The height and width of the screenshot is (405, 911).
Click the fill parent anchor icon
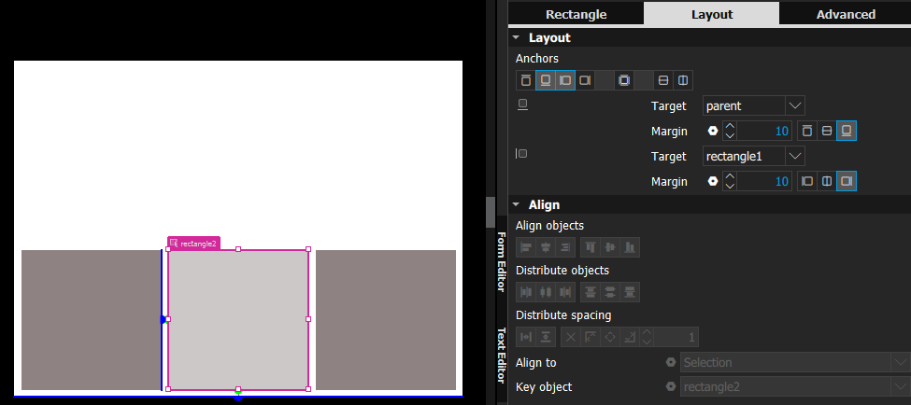tap(623, 80)
